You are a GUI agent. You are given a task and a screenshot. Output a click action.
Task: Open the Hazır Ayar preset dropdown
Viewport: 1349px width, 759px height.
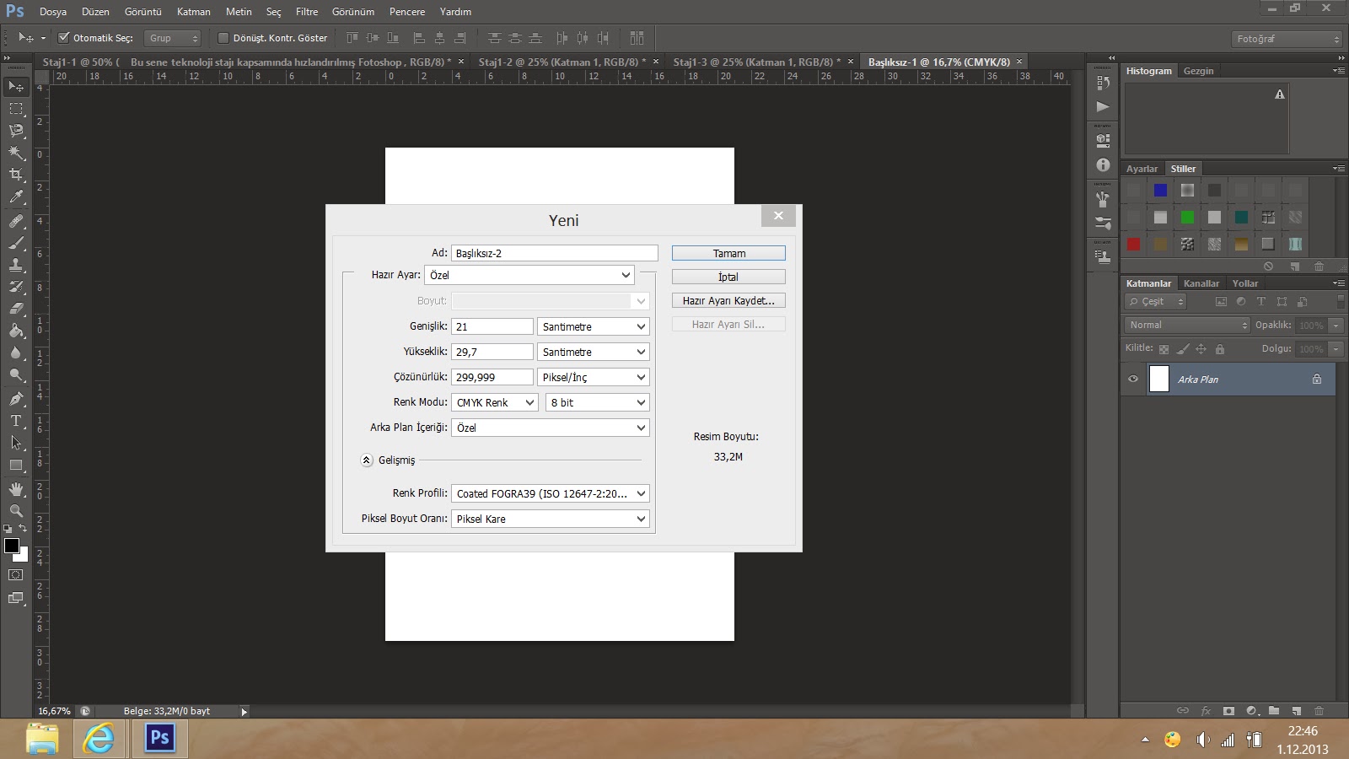tap(529, 275)
